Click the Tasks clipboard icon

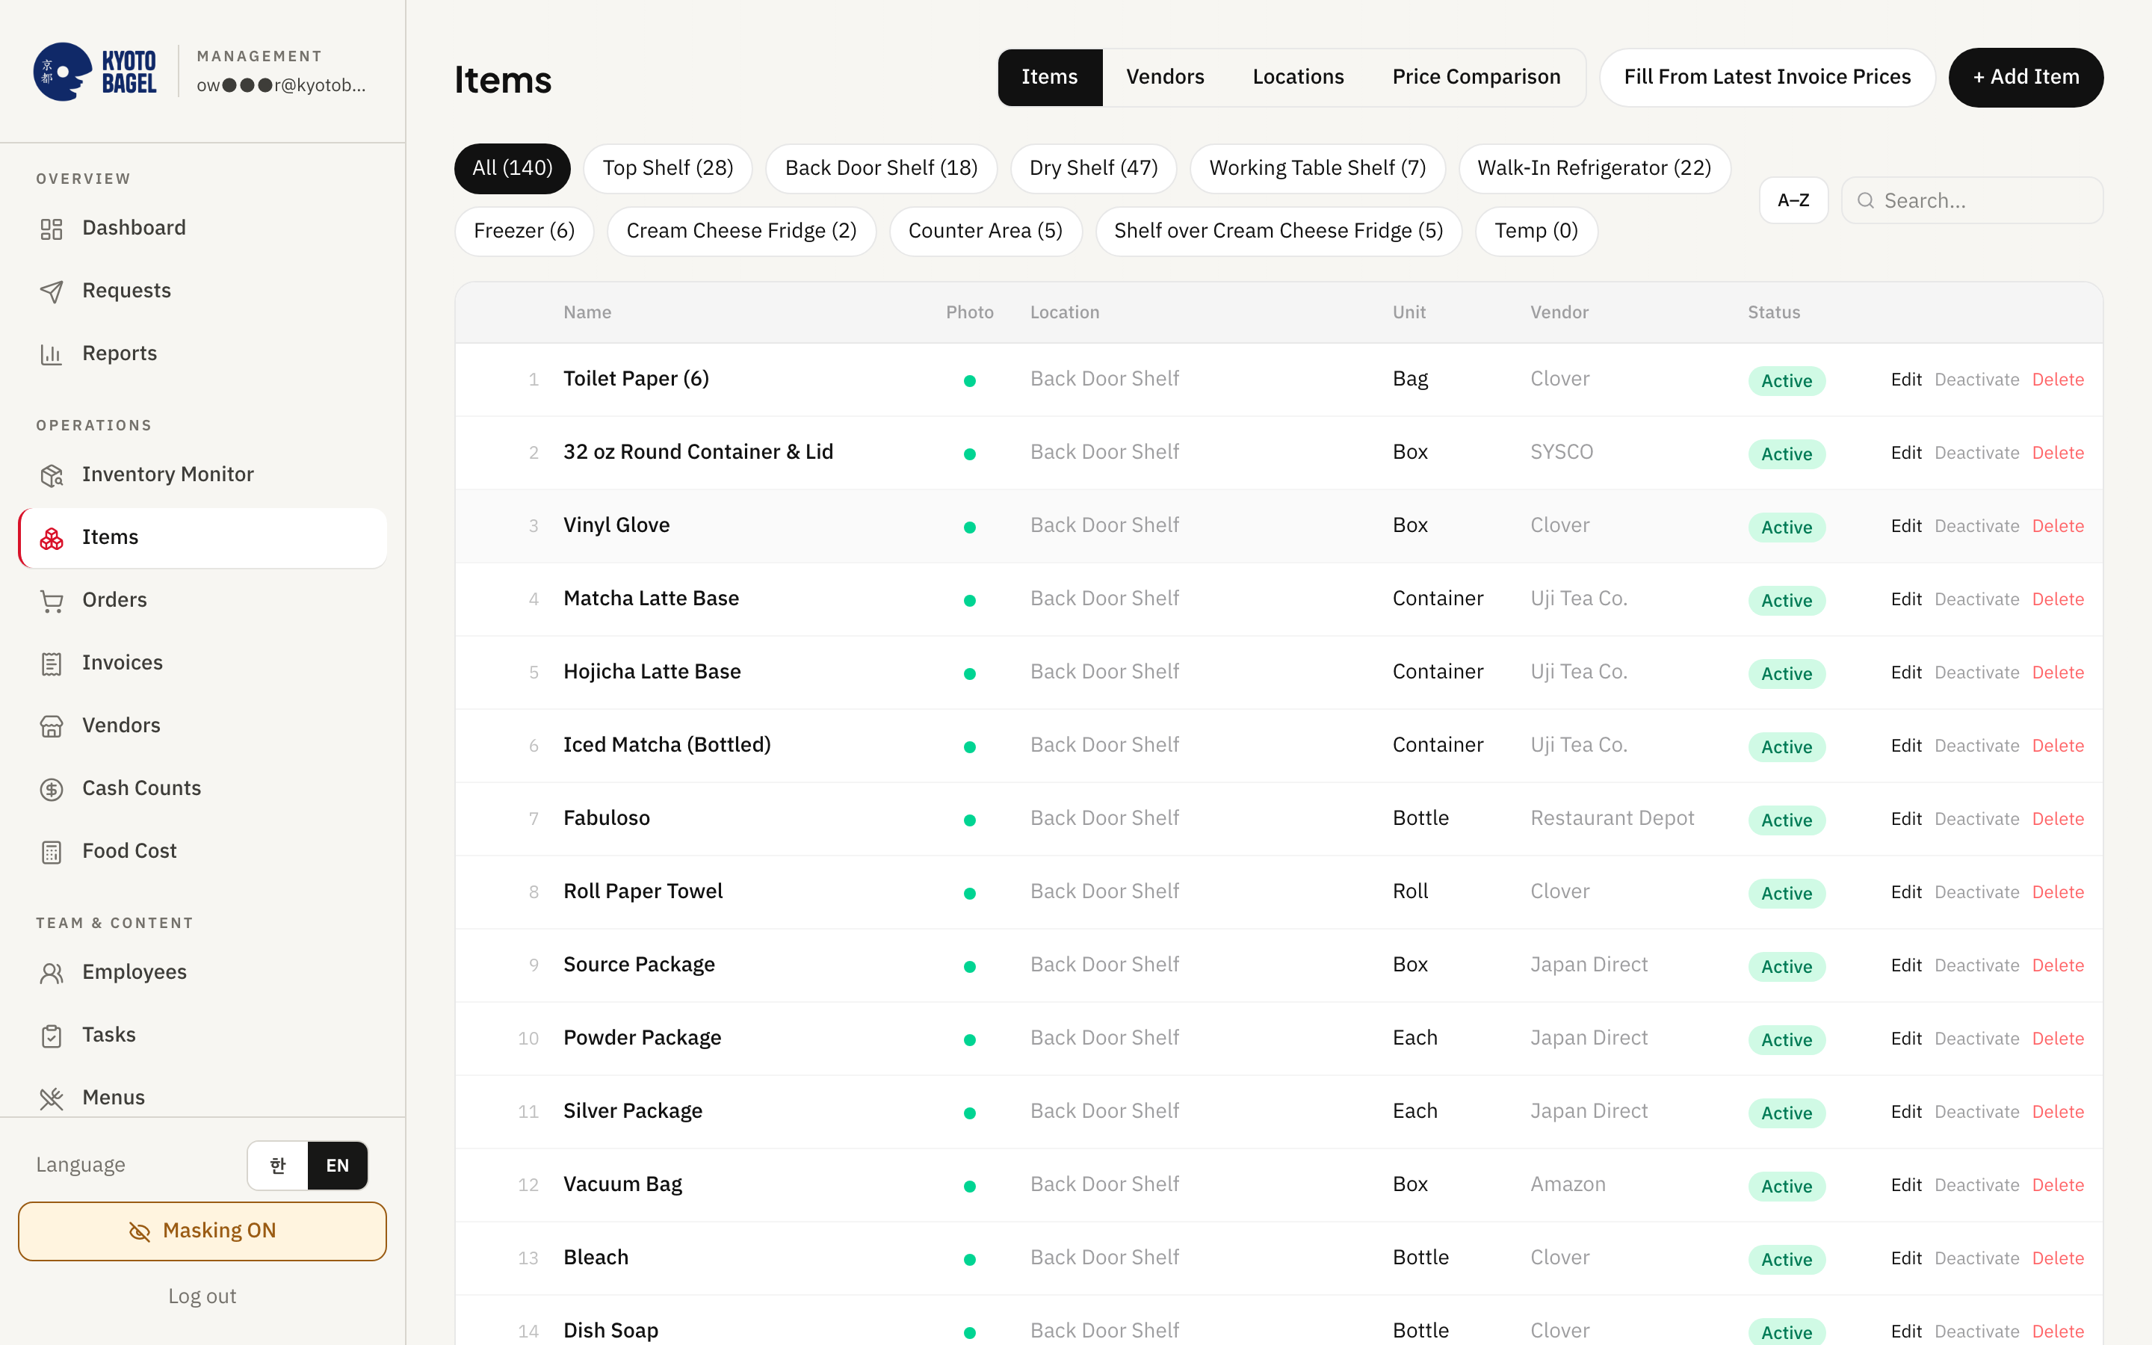click(x=52, y=1036)
